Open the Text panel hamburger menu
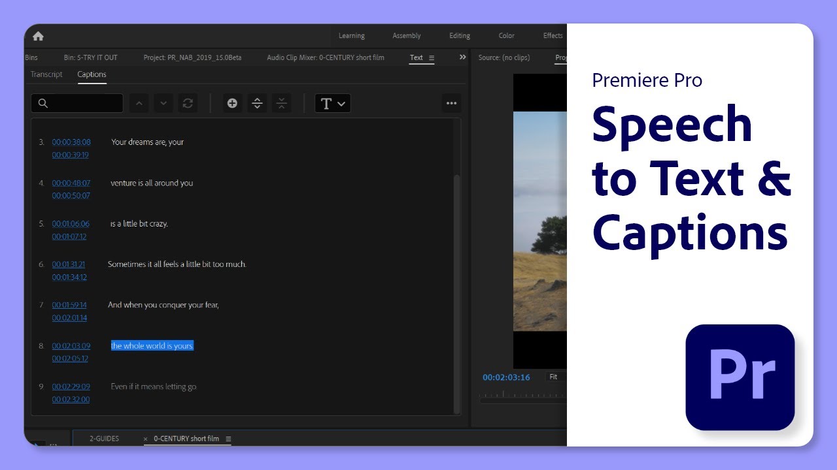Image resolution: width=837 pixels, height=470 pixels. (432, 57)
